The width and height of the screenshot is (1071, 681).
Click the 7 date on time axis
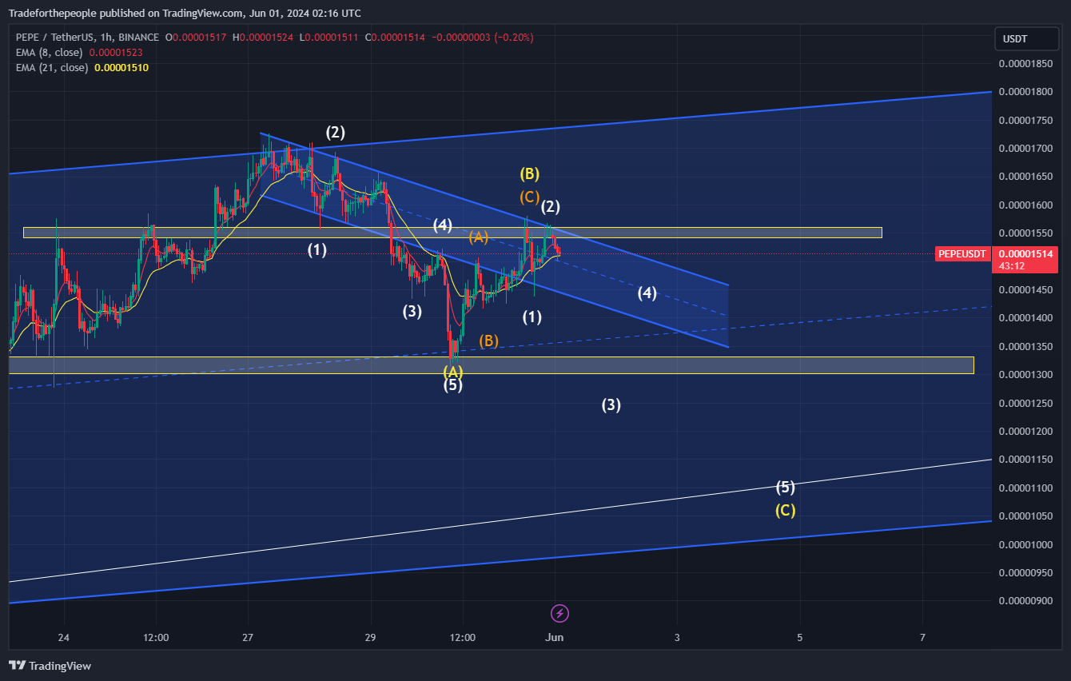tap(922, 638)
